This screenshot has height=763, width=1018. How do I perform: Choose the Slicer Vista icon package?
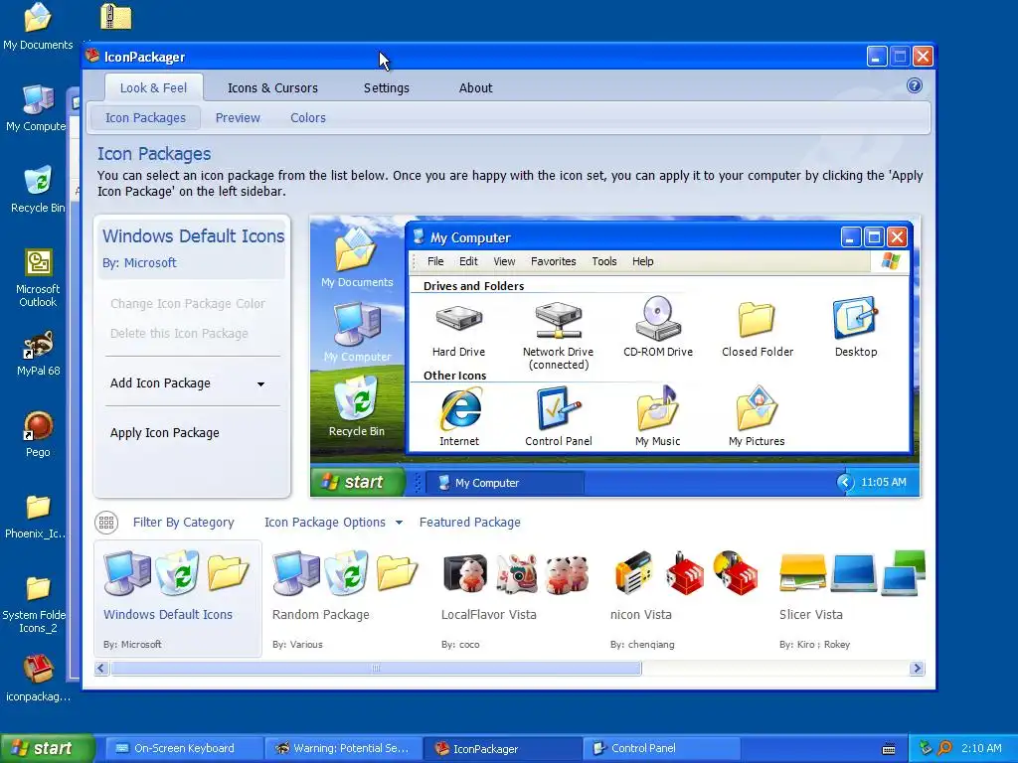[x=851, y=599]
